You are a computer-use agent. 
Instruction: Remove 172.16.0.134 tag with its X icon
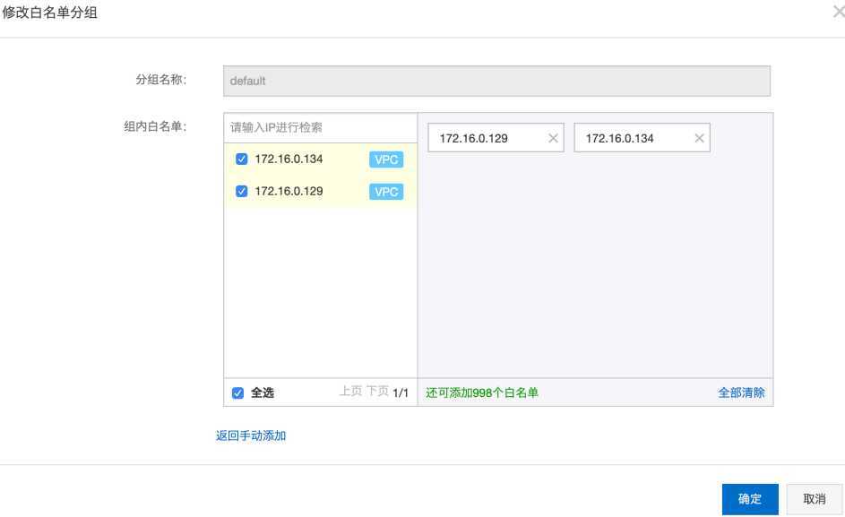point(699,138)
